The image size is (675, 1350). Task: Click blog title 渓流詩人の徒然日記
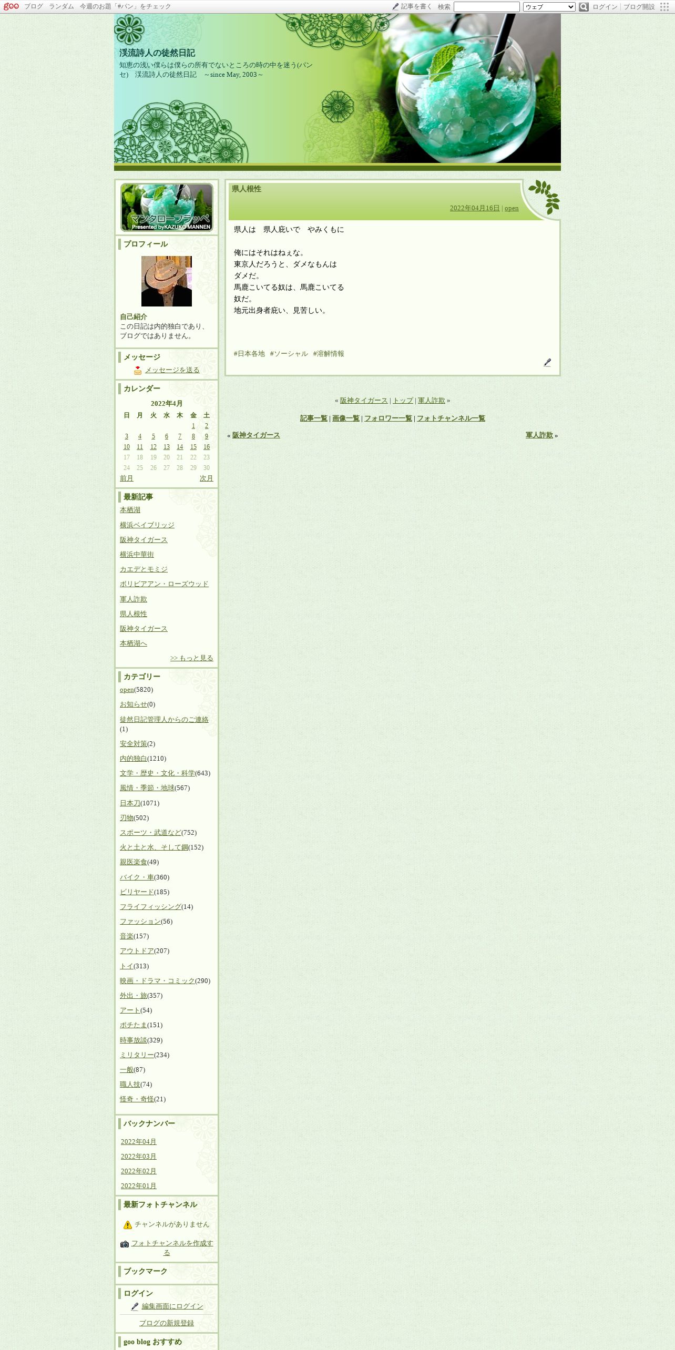[x=157, y=53]
